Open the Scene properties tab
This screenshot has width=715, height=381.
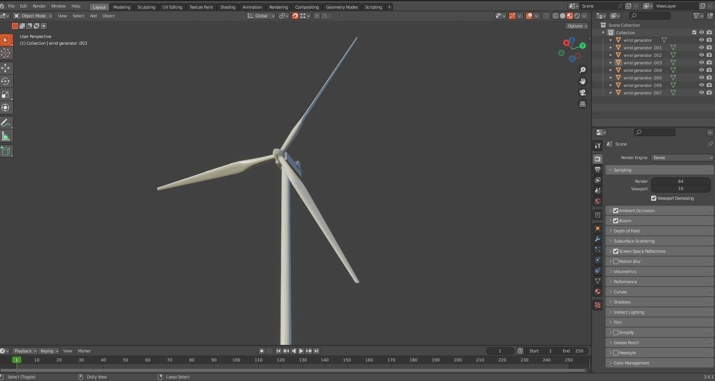[x=598, y=191]
